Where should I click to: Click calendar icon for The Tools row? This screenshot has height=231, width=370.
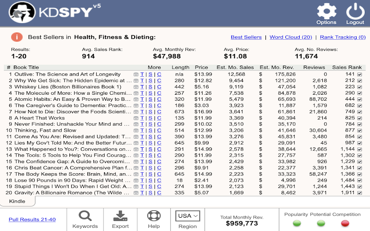(136, 155)
